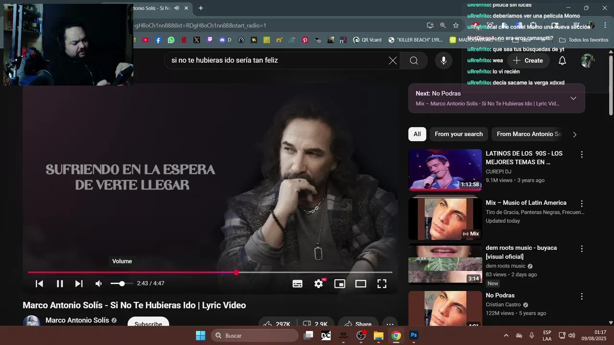
Task: Open the WhatsApp bookmark
Action: (171, 40)
